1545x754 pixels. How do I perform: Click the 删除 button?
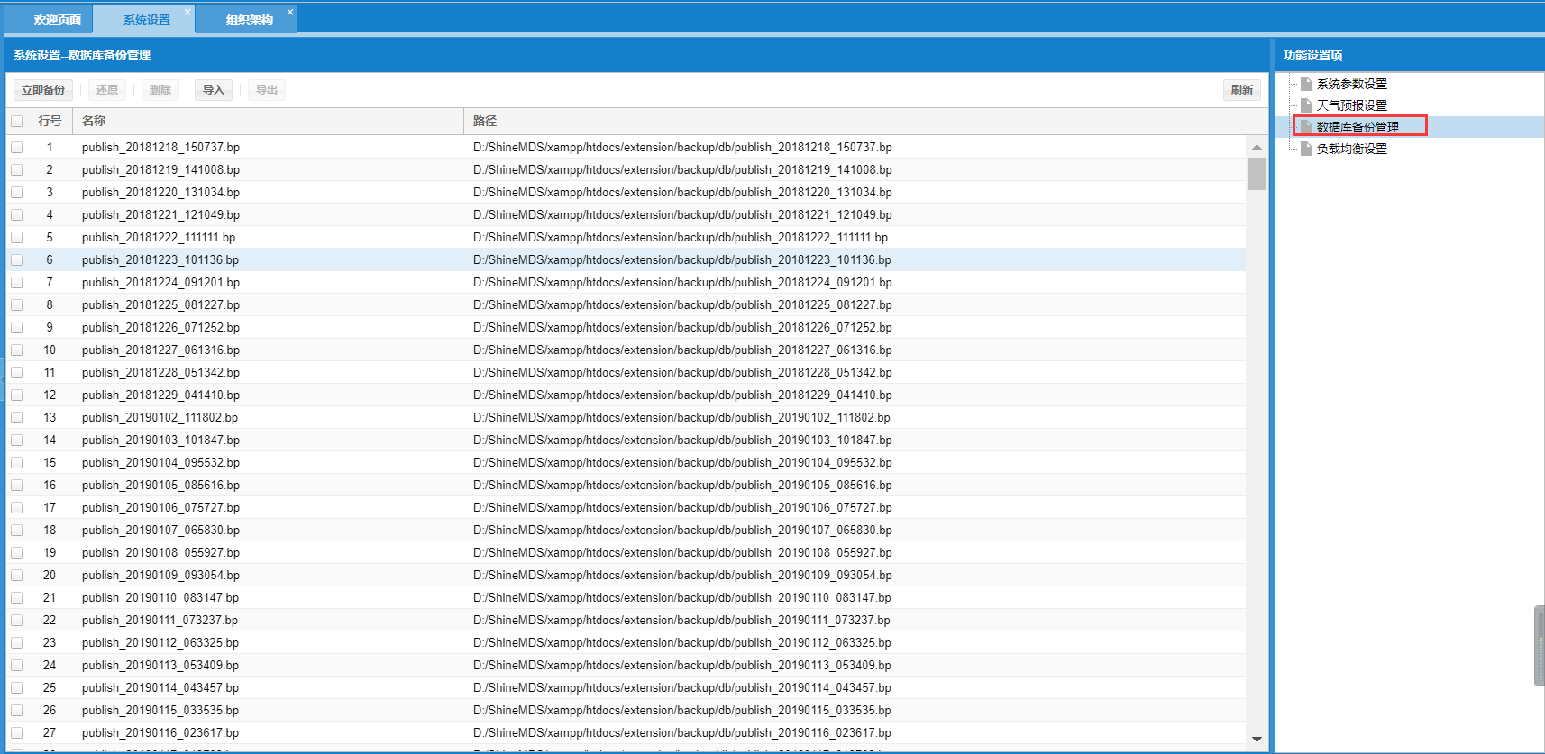click(160, 90)
